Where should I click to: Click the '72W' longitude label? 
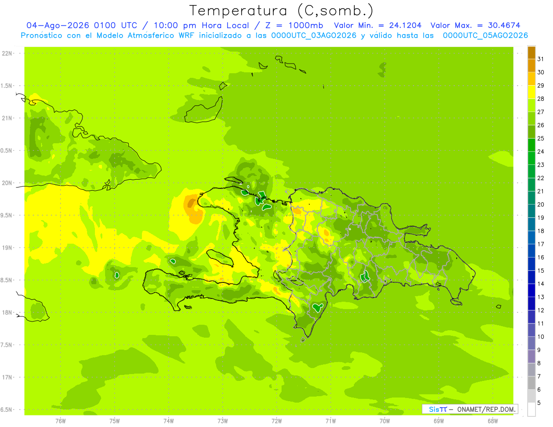(276, 421)
